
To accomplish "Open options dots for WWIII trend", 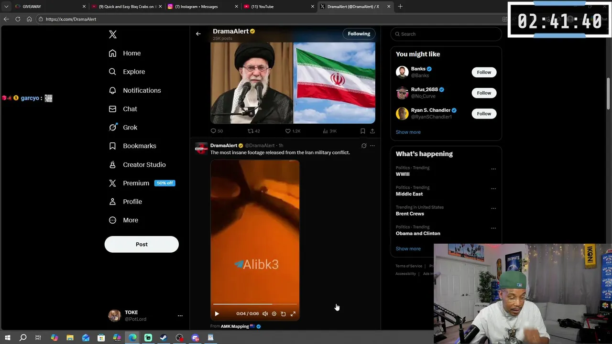I will (493, 169).
